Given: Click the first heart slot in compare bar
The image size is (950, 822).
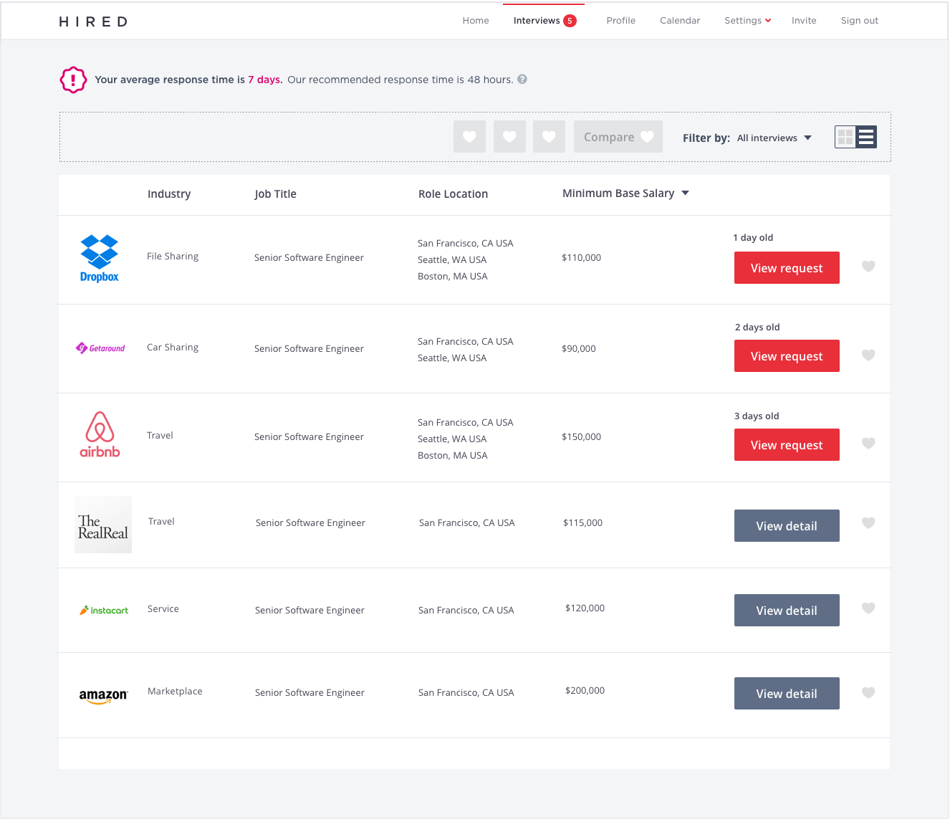Looking at the screenshot, I should [x=469, y=136].
